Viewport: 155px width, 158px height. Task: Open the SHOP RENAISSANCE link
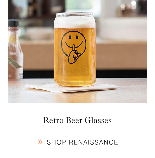tap(78, 142)
